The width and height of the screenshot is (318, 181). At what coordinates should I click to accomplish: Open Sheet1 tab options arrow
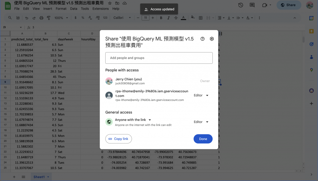pos(48,177)
